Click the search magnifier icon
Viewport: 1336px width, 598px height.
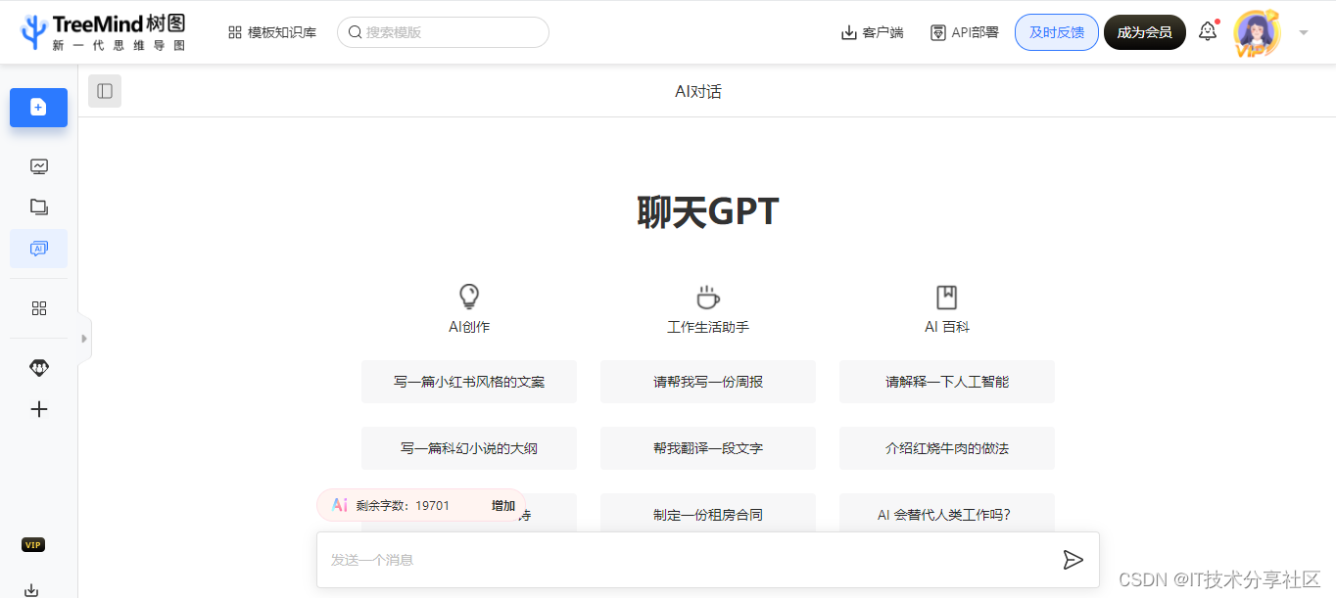(356, 32)
